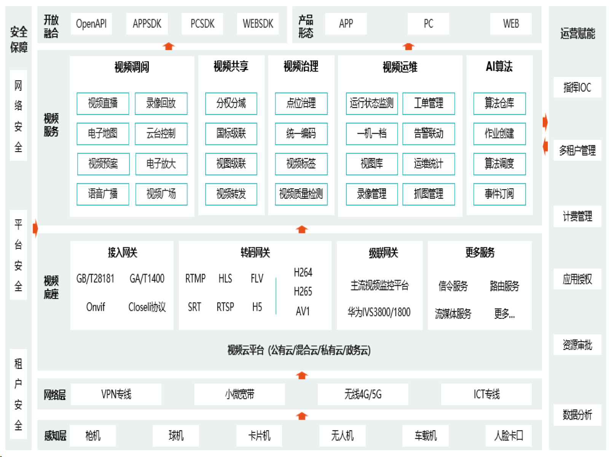609x457 pixels.
Task: Click the WEB product form box
Action: click(511, 24)
